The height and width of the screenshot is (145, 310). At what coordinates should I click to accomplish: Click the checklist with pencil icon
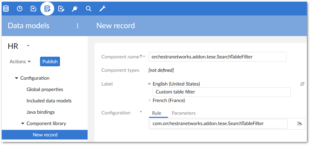tap(61, 9)
